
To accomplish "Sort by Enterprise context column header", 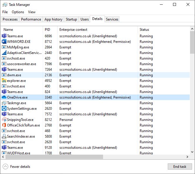I will coord(73,29).
